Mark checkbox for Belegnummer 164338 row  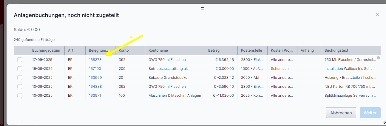[x=20, y=87]
